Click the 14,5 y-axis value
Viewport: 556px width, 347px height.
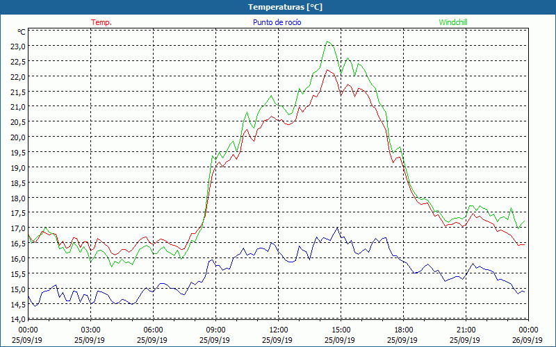[x=19, y=305]
